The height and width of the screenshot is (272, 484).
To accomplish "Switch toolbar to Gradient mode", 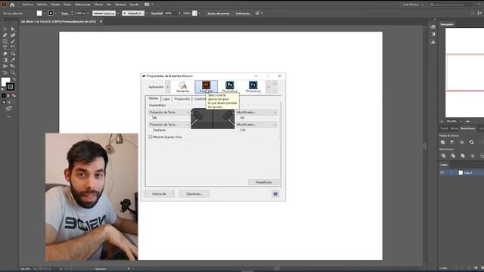I will point(8,96).
